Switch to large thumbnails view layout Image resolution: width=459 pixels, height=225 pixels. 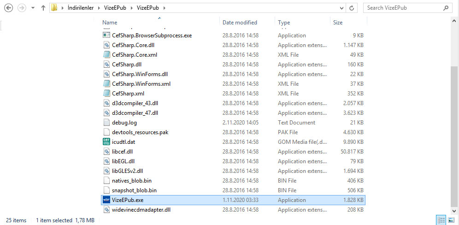coord(451,220)
